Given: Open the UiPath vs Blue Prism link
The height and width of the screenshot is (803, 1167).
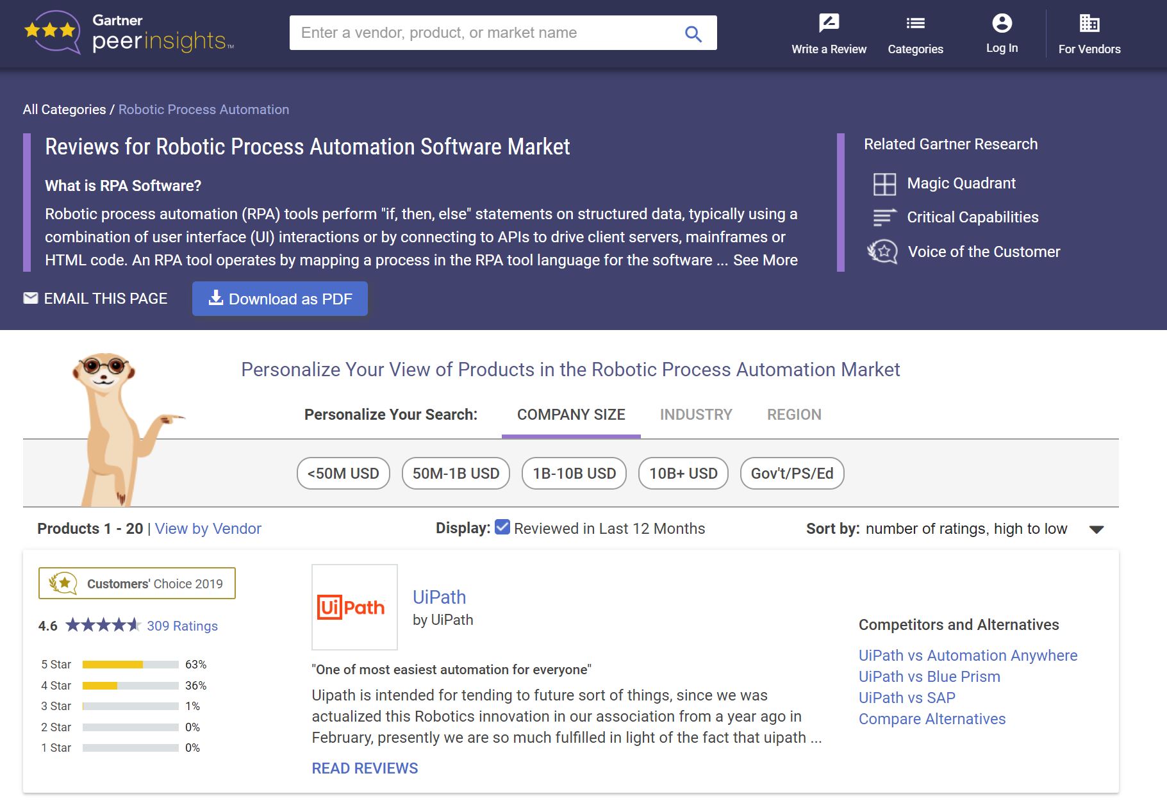Looking at the screenshot, I should coord(929,677).
